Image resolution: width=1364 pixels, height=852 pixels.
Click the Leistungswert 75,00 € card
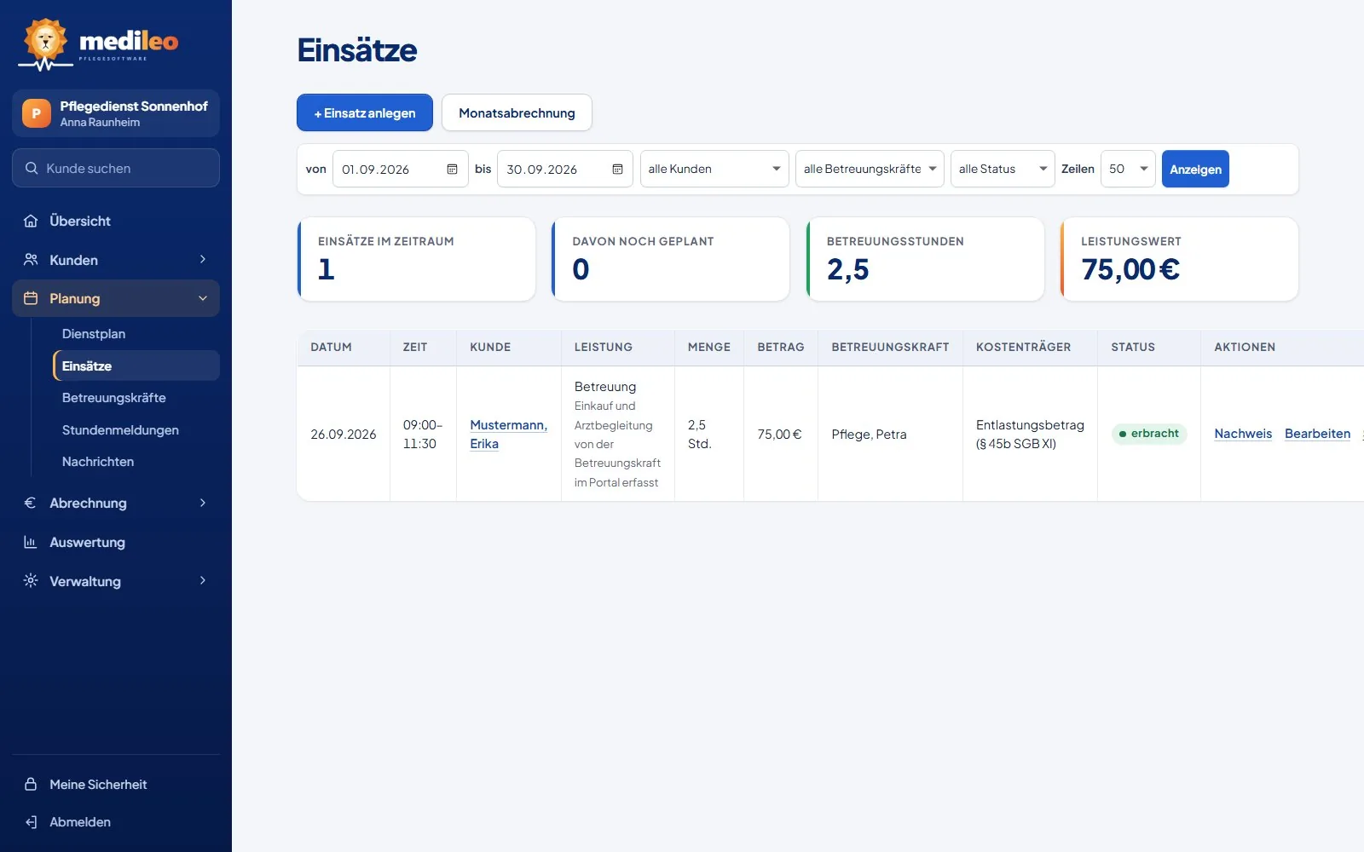pyautogui.click(x=1179, y=259)
